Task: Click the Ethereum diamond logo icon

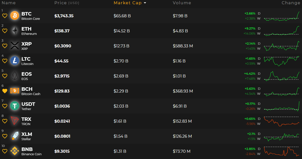Action: (15, 31)
